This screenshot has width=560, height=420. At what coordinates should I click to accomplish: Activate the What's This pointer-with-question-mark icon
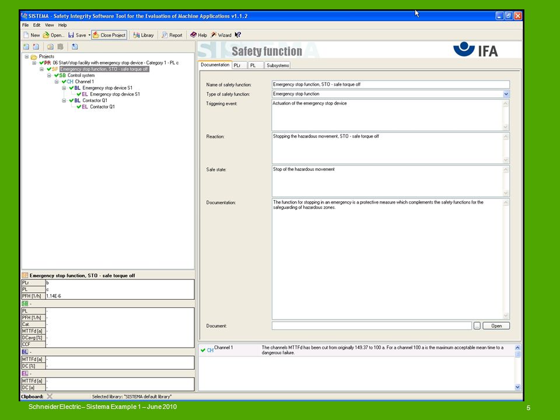pyautogui.click(x=238, y=35)
